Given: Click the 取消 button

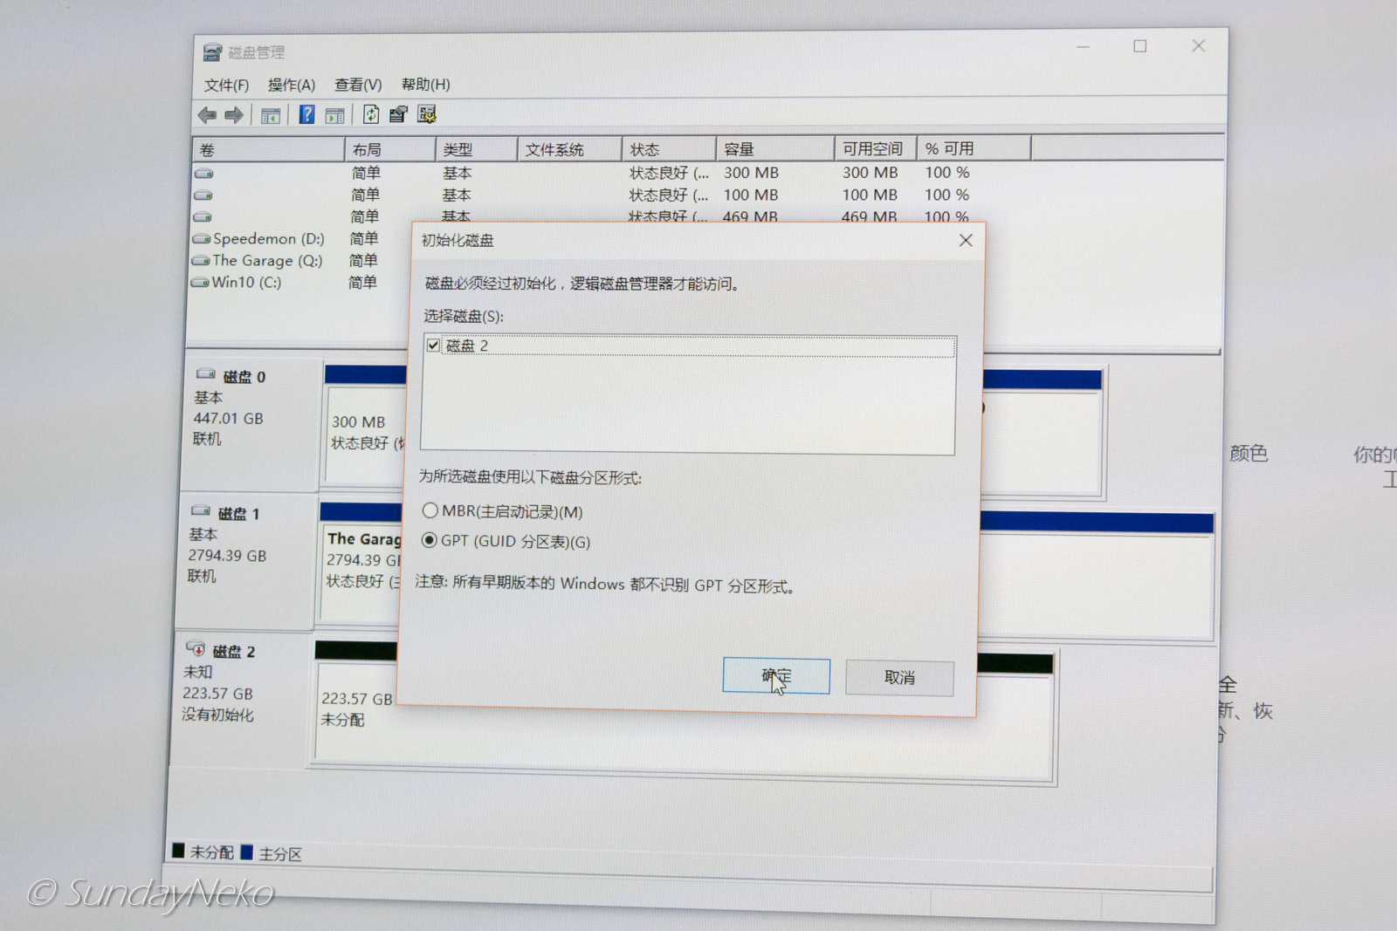Looking at the screenshot, I should [x=898, y=678].
